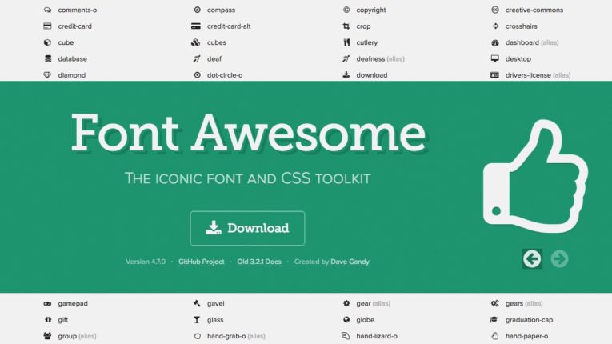Click the 'gamepad' label text
The height and width of the screenshot is (344, 612).
click(x=73, y=304)
